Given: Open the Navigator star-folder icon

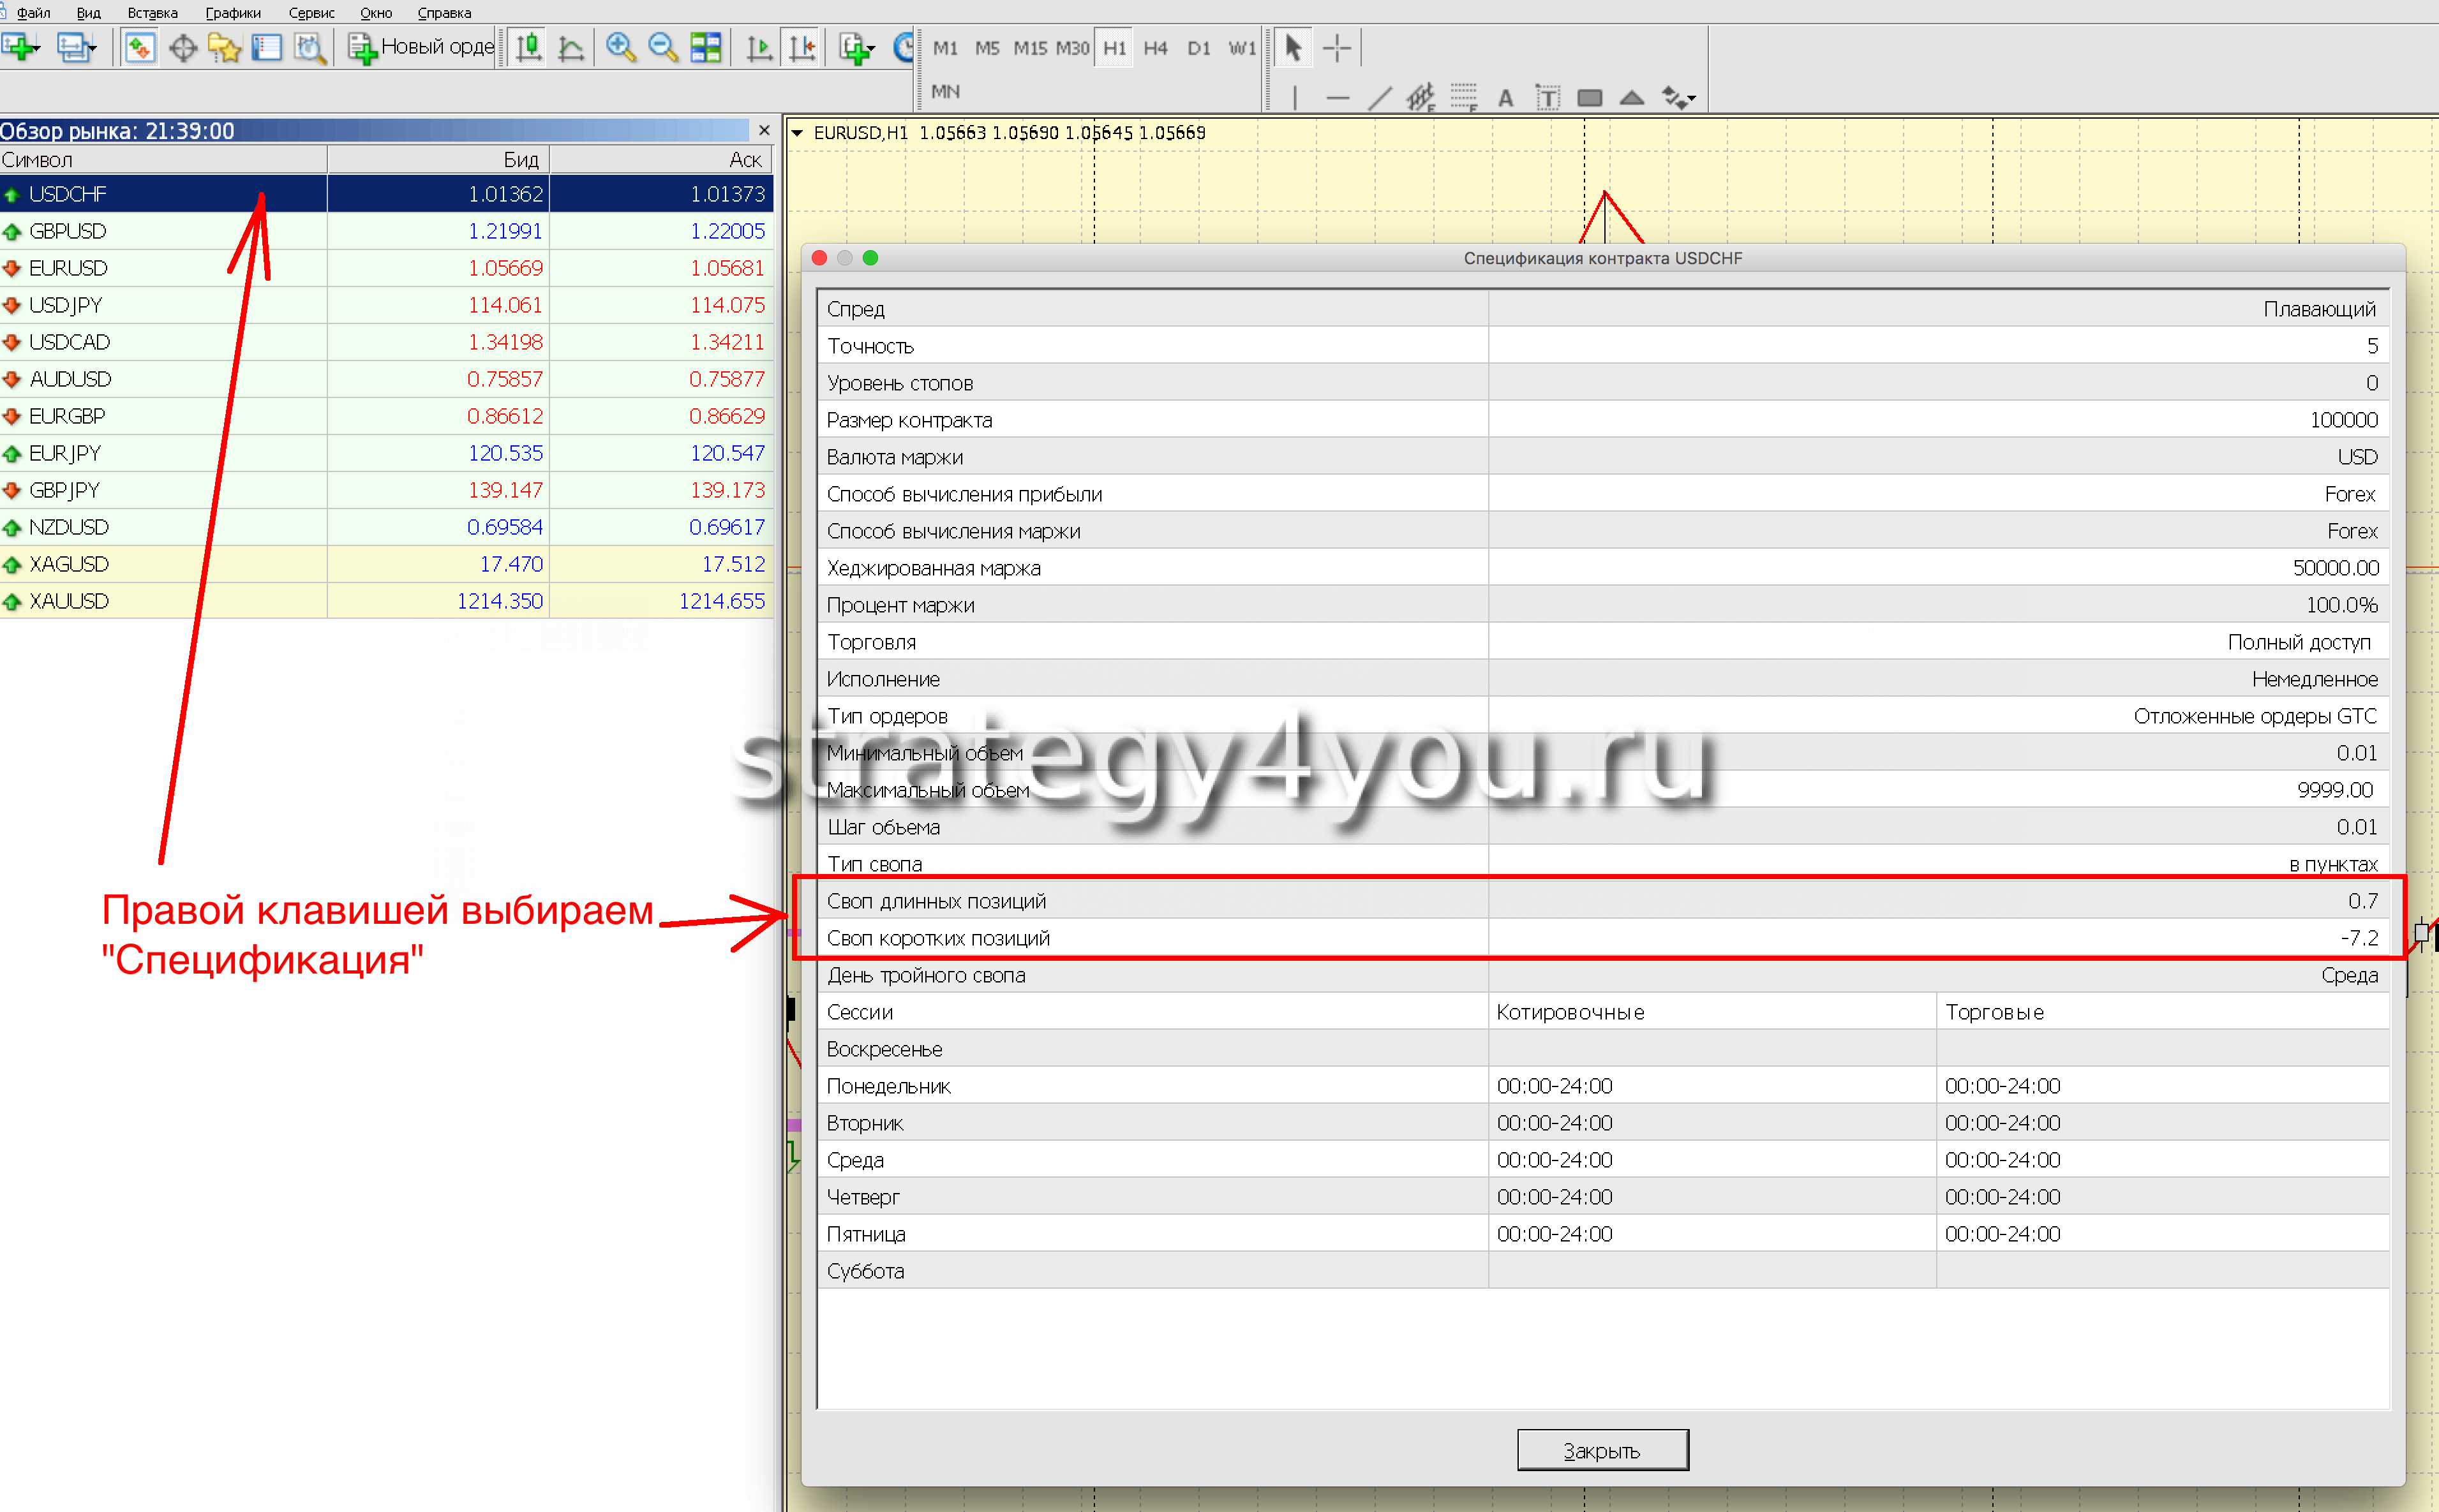Looking at the screenshot, I should click(x=224, y=47).
